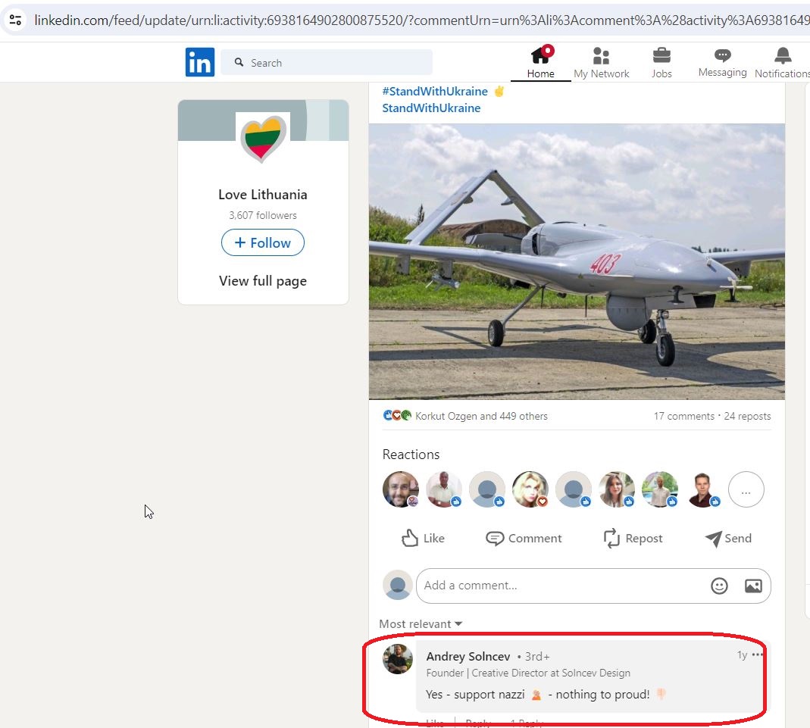Viewport: 810px width, 728px height.
Task: Open the Most relevant sort dropdown
Action: pyautogui.click(x=421, y=624)
